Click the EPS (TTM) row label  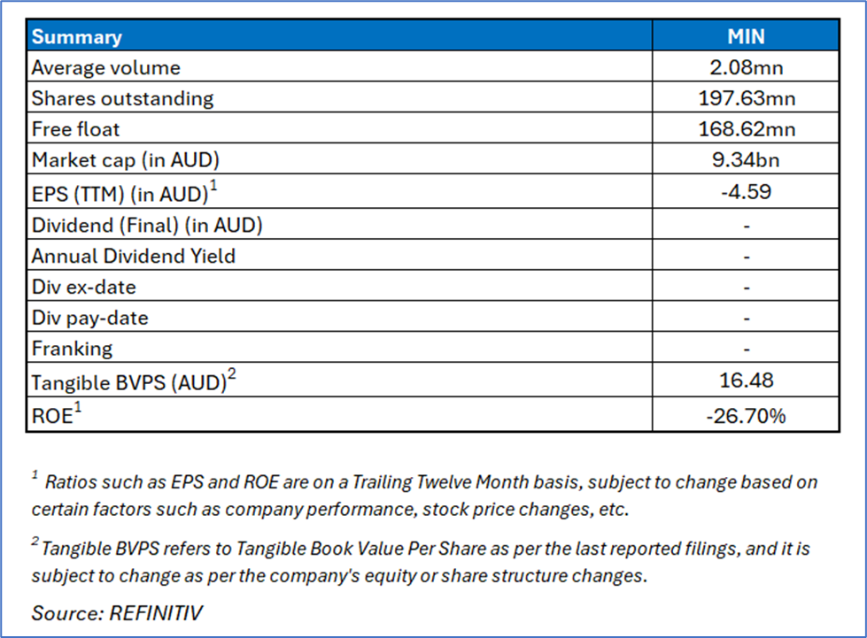tap(121, 191)
